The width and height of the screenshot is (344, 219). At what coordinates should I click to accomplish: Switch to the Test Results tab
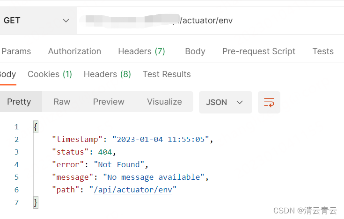click(167, 74)
